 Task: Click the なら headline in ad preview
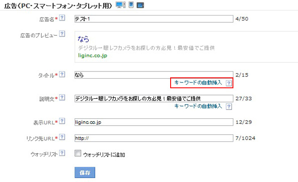click(x=83, y=39)
